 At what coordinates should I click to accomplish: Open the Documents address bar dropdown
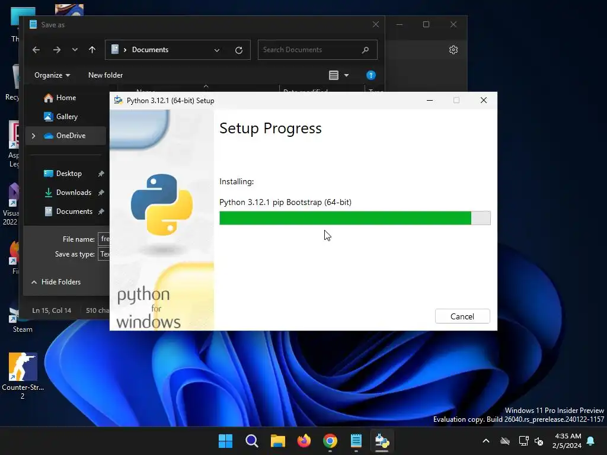[217, 50]
